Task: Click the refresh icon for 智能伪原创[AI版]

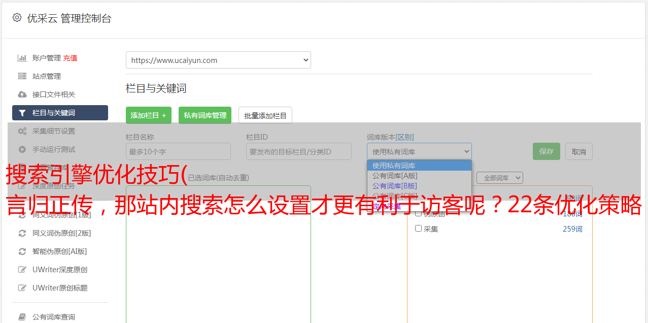Action: click(22, 251)
